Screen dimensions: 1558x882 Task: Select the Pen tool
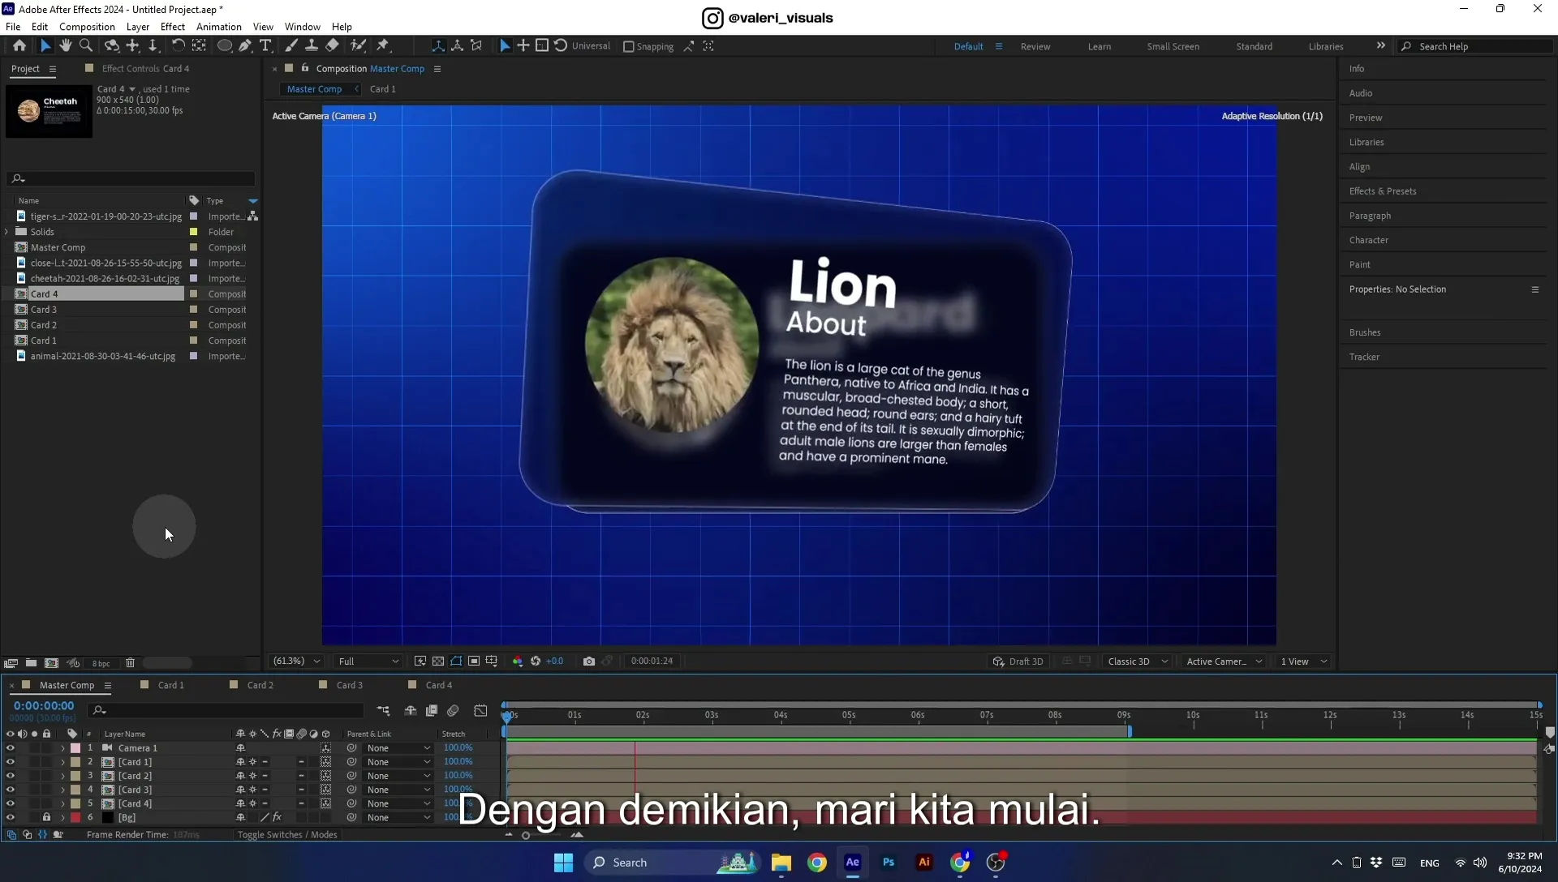[245, 46]
